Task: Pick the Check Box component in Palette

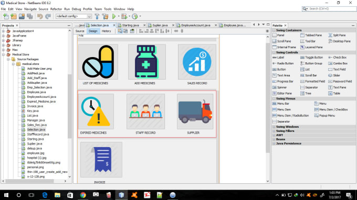Action: click(338, 58)
